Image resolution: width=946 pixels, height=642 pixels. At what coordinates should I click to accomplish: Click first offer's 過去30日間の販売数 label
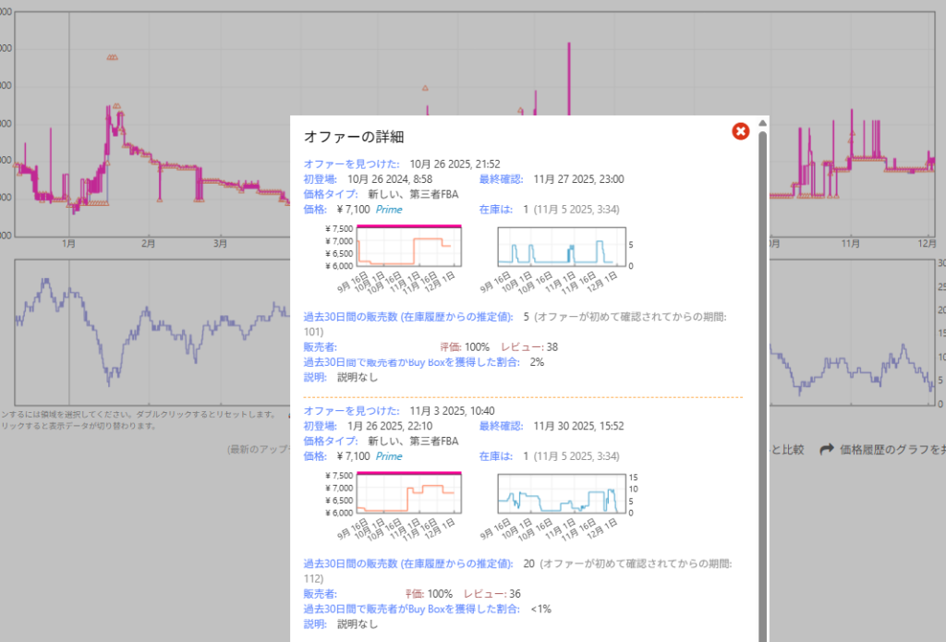[408, 317]
